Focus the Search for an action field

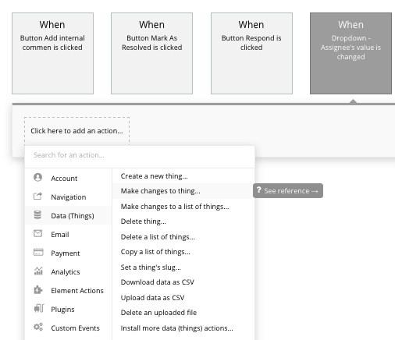click(140, 155)
